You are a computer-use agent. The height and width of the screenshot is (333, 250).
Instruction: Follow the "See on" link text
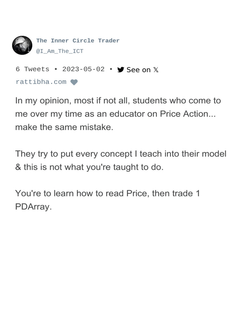coord(138,70)
